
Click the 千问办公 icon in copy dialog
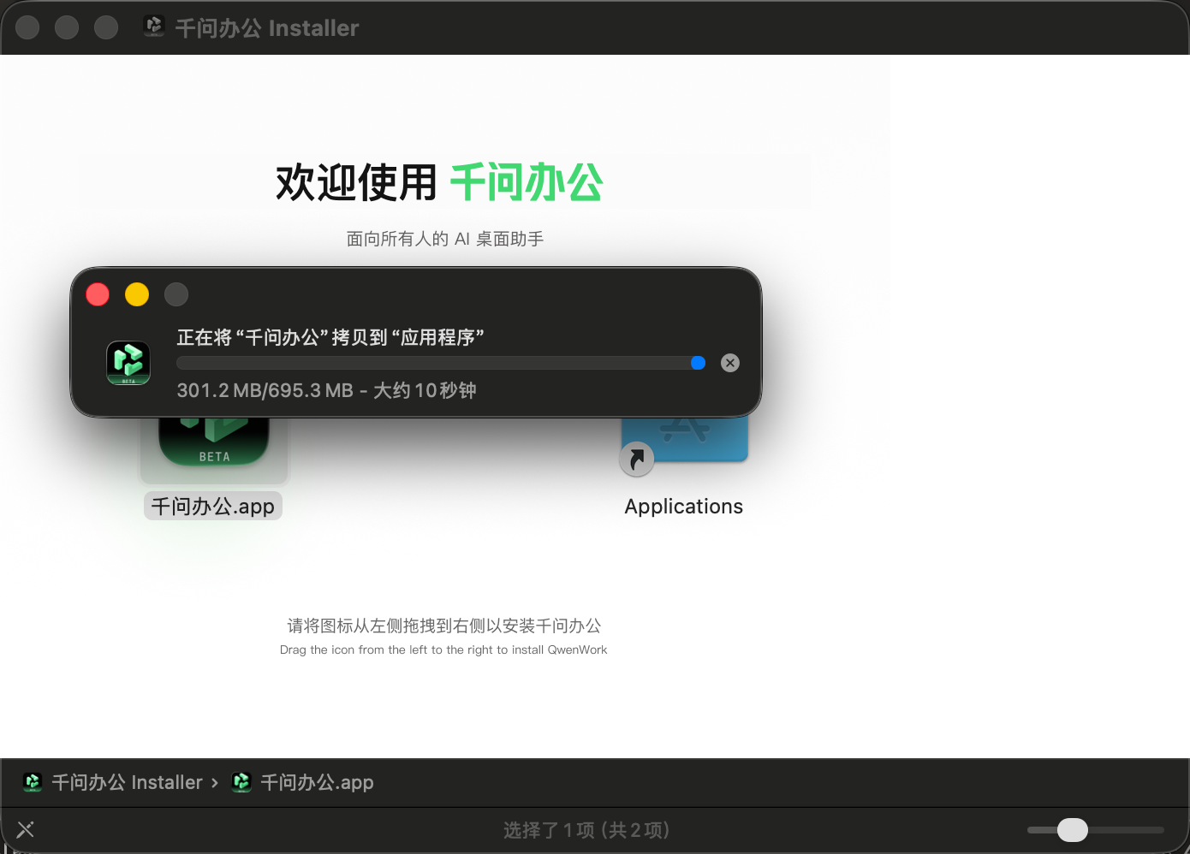(128, 363)
